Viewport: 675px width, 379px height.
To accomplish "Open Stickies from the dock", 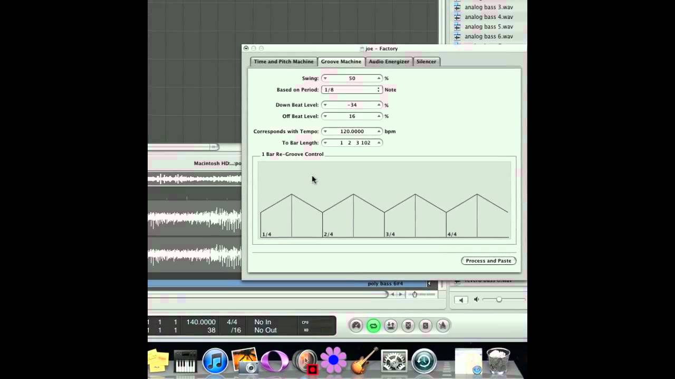I will (x=158, y=361).
